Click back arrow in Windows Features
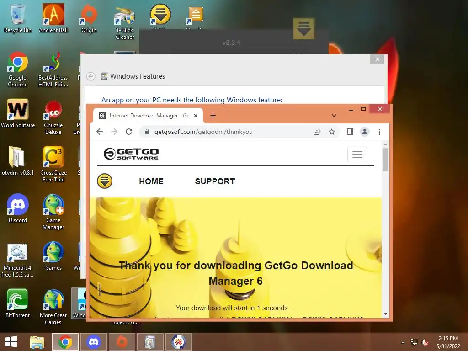 (x=91, y=76)
